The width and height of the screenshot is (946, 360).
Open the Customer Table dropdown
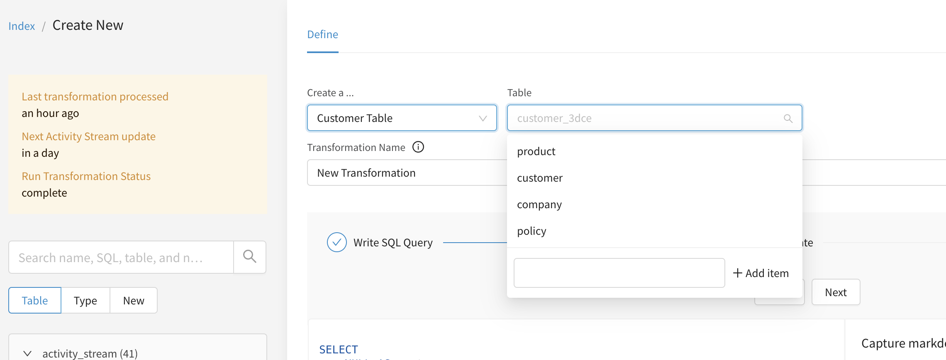point(401,118)
